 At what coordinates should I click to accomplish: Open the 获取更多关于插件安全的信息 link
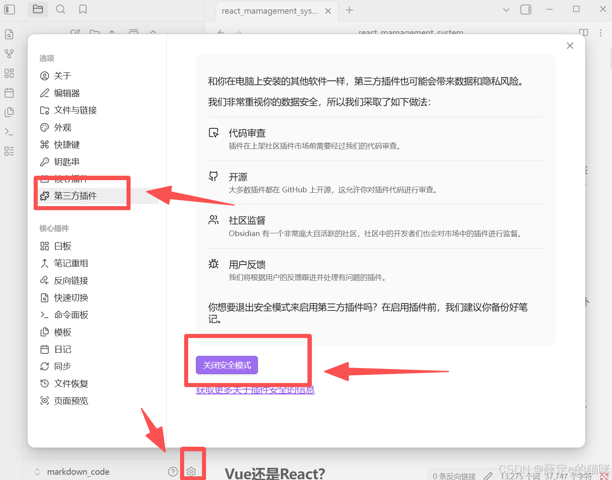[x=255, y=390]
